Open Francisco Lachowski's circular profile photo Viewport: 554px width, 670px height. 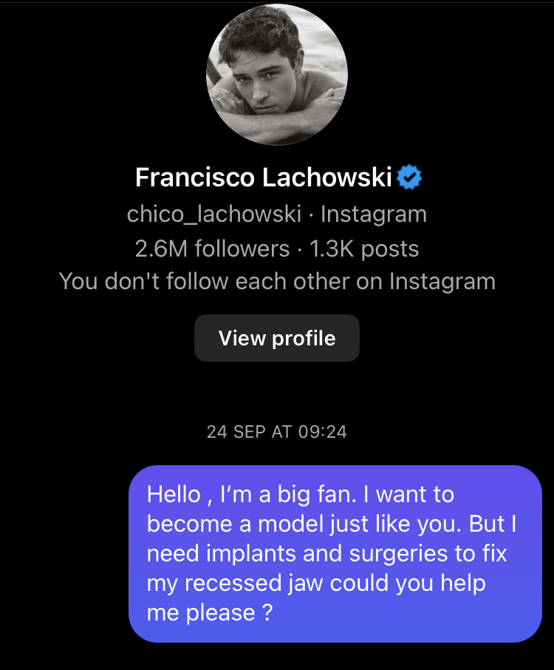pos(277,75)
